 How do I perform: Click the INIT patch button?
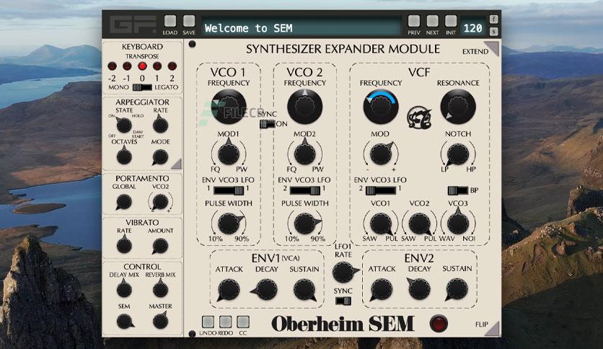pos(451,21)
